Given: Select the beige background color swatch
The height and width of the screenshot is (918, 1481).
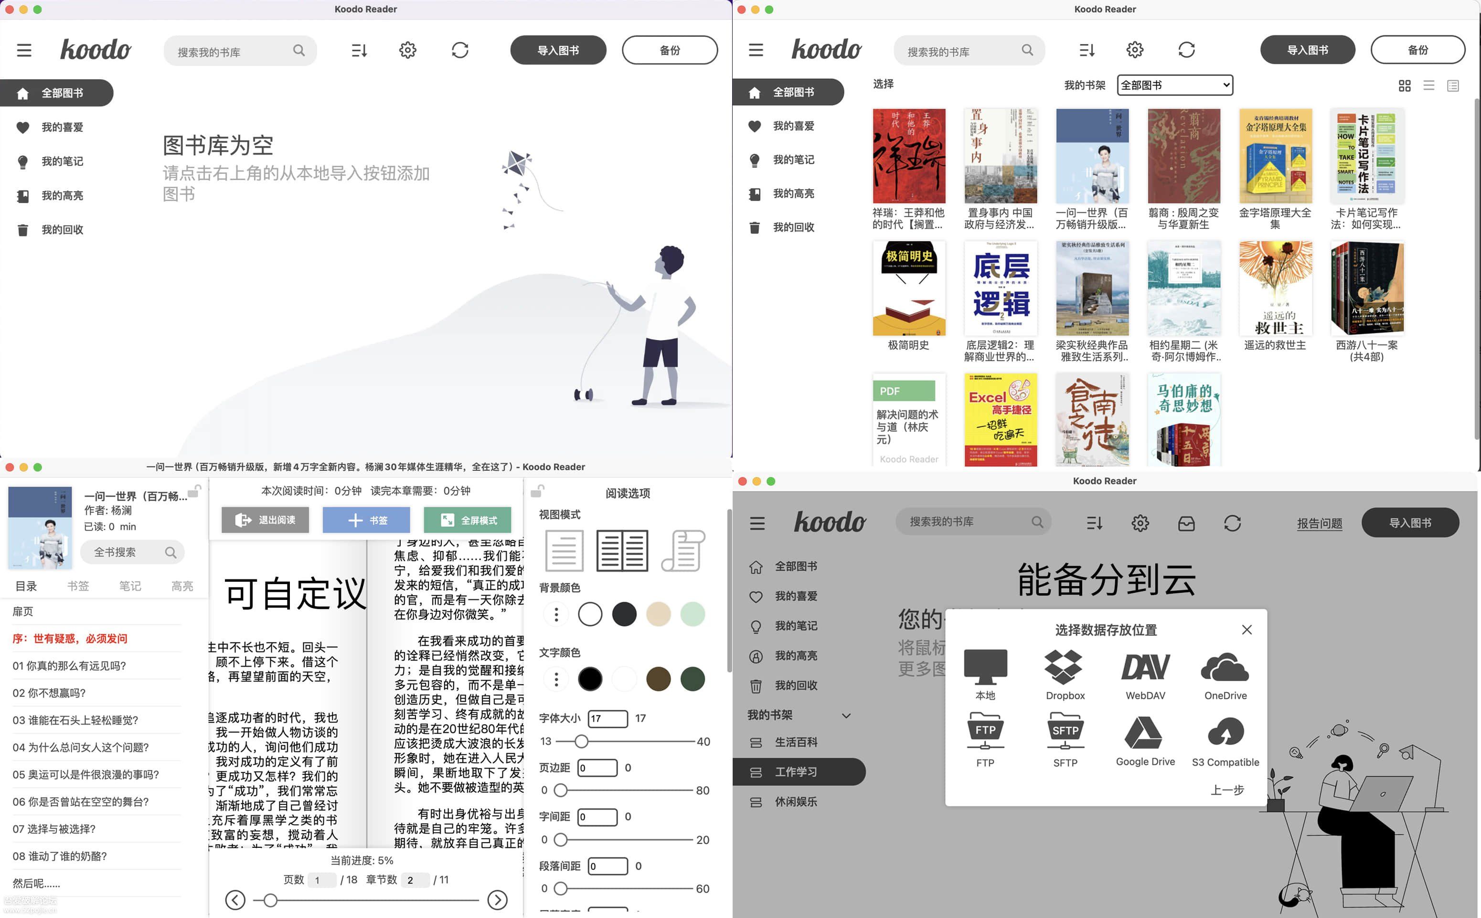Looking at the screenshot, I should pyautogui.click(x=658, y=614).
